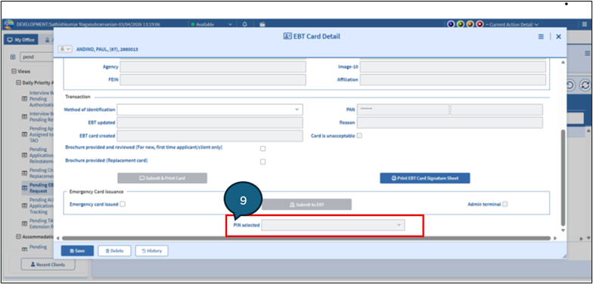
Task: Click the Reason input field
Action: 449,122
